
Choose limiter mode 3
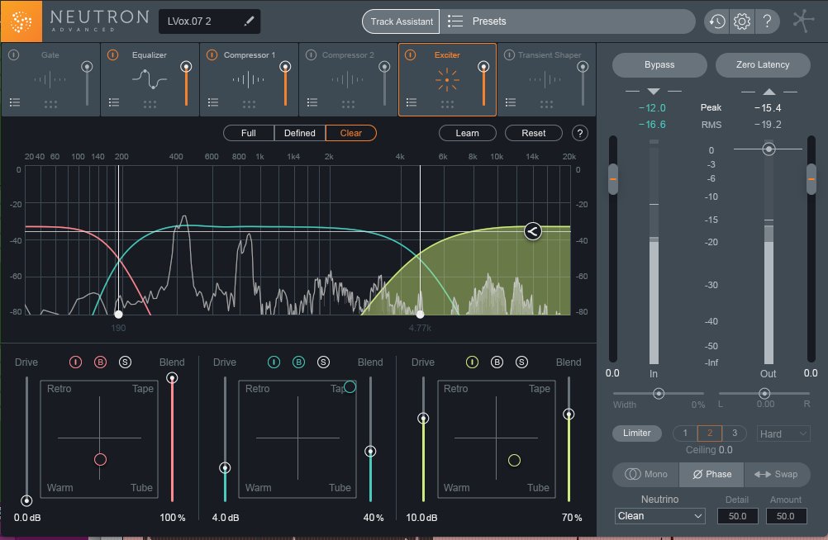pyautogui.click(x=734, y=433)
